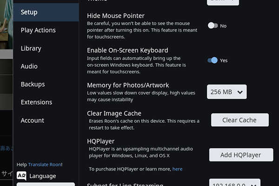Show the Extensions settings
The width and height of the screenshot is (279, 186).
36,102
